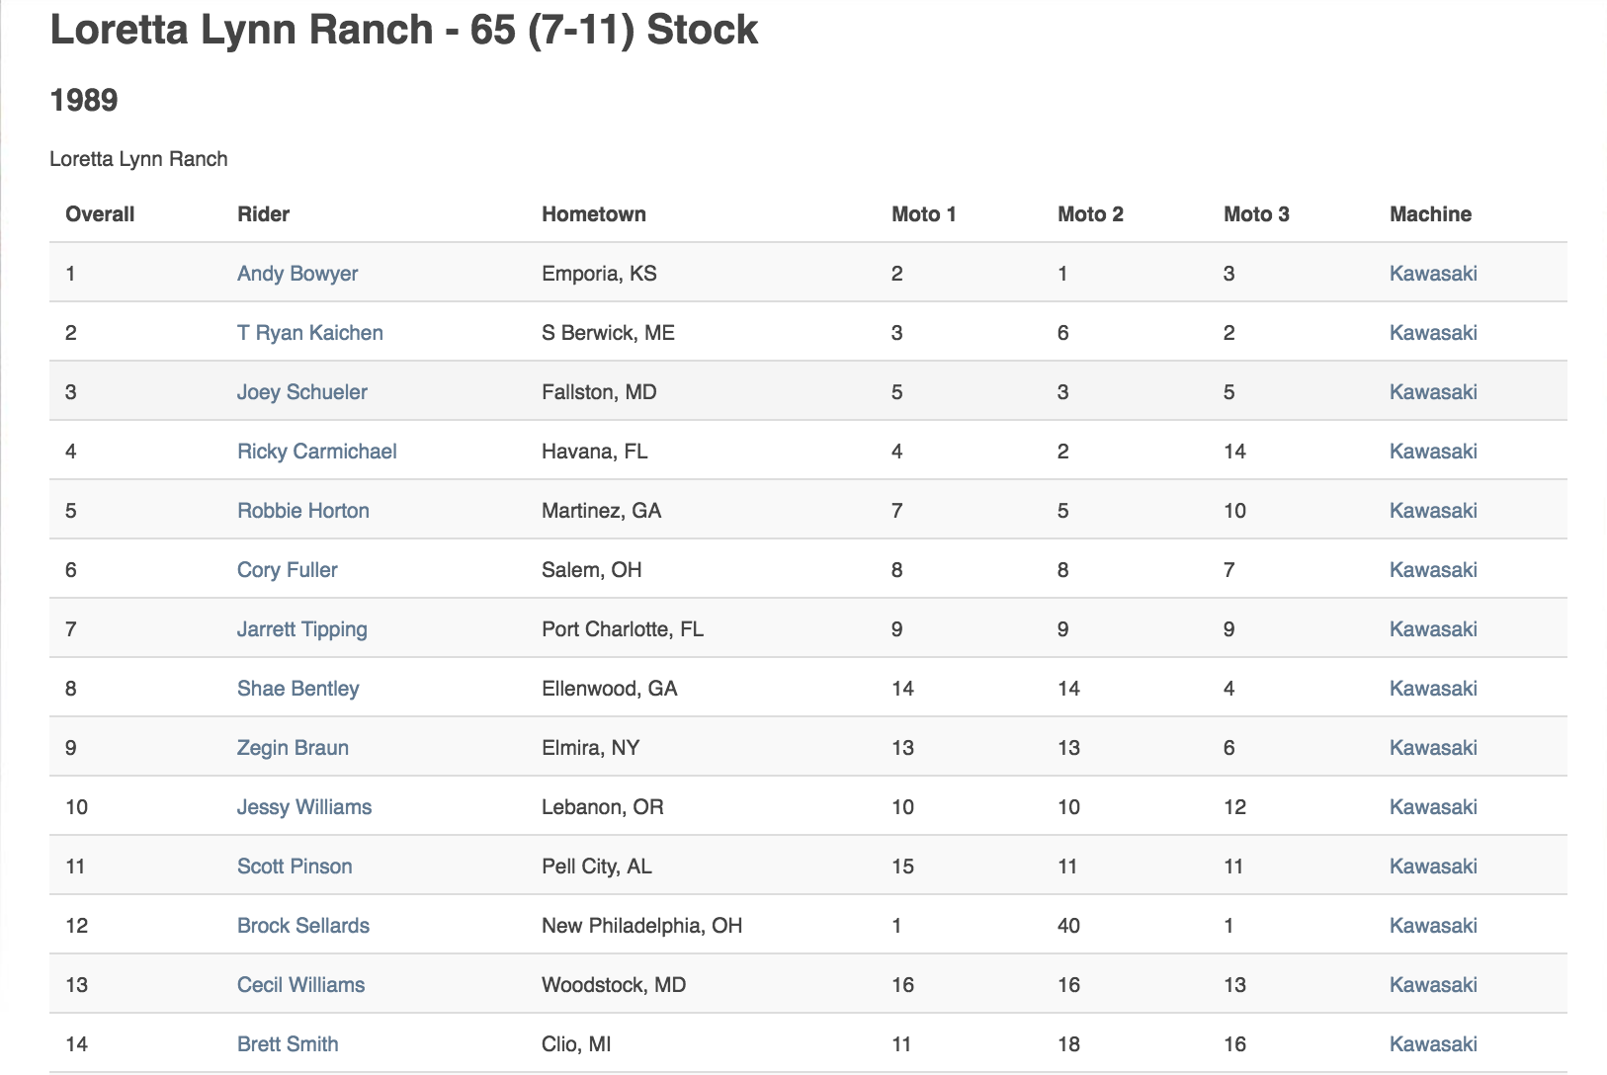Open Cory Fuller rider page
This screenshot has height=1075, width=1607.
pyautogui.click(x=288, y=570)
